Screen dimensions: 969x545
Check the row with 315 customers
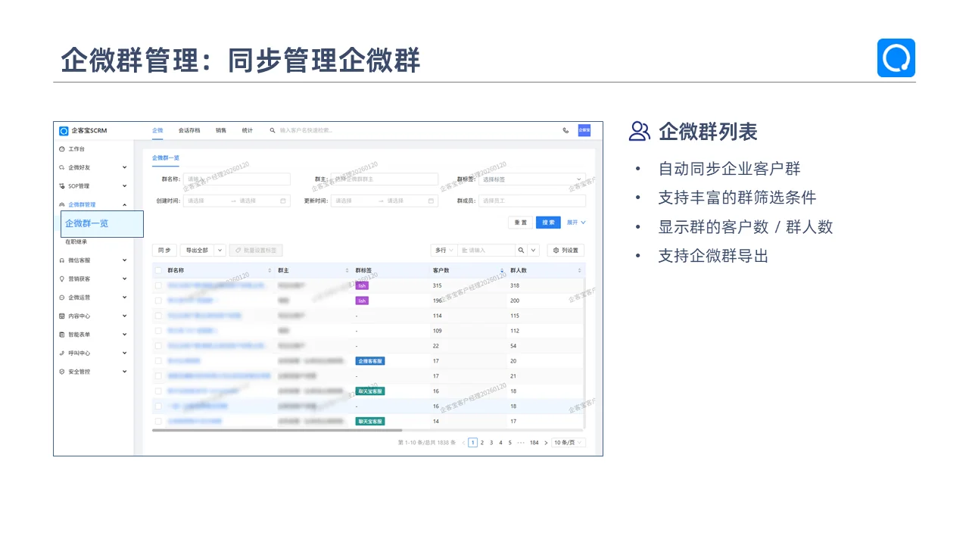pyautogui.click(x=158, y=285)
